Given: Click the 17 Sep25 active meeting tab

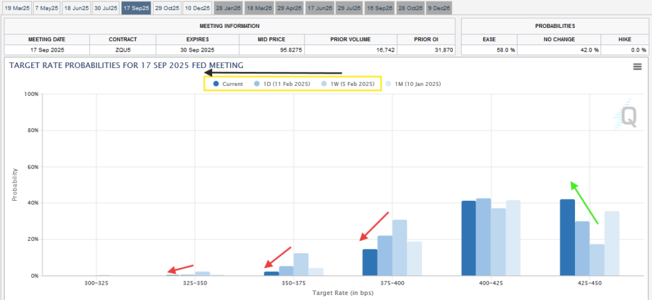Looking at the screenshot, I should coord(136,8).
